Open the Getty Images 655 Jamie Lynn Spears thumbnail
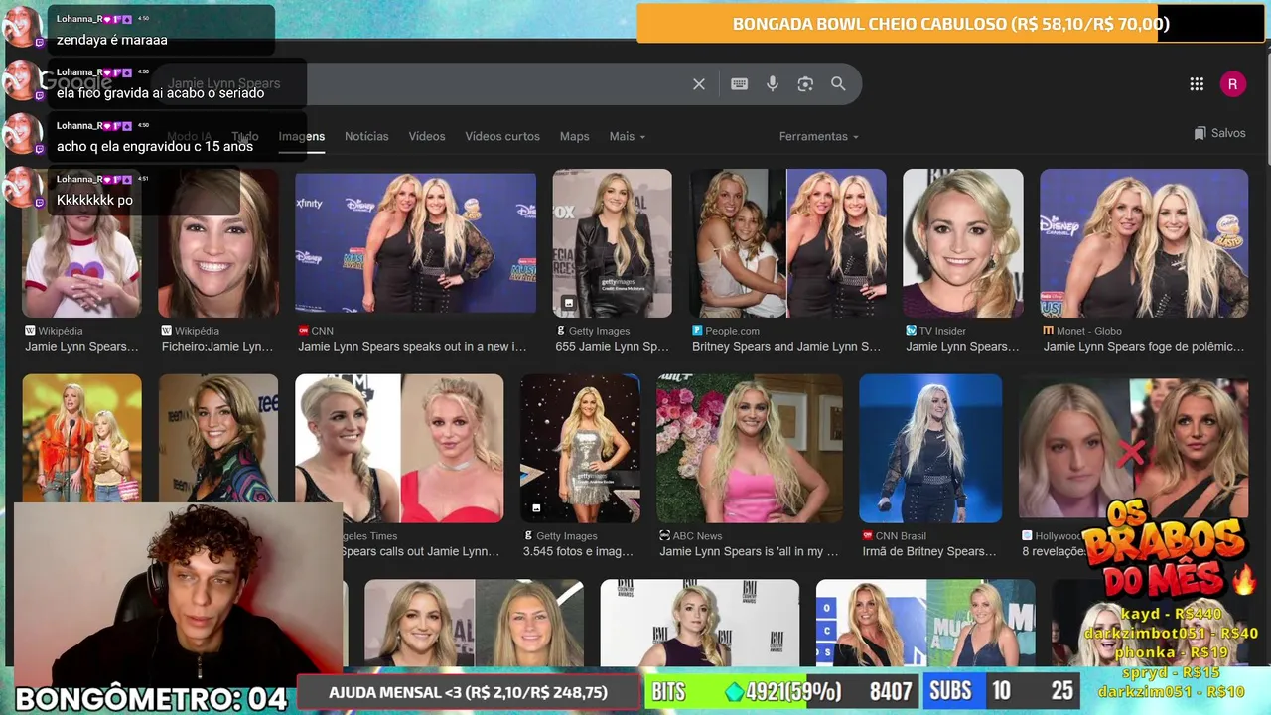1271x715 pixels. click(612, 243)
